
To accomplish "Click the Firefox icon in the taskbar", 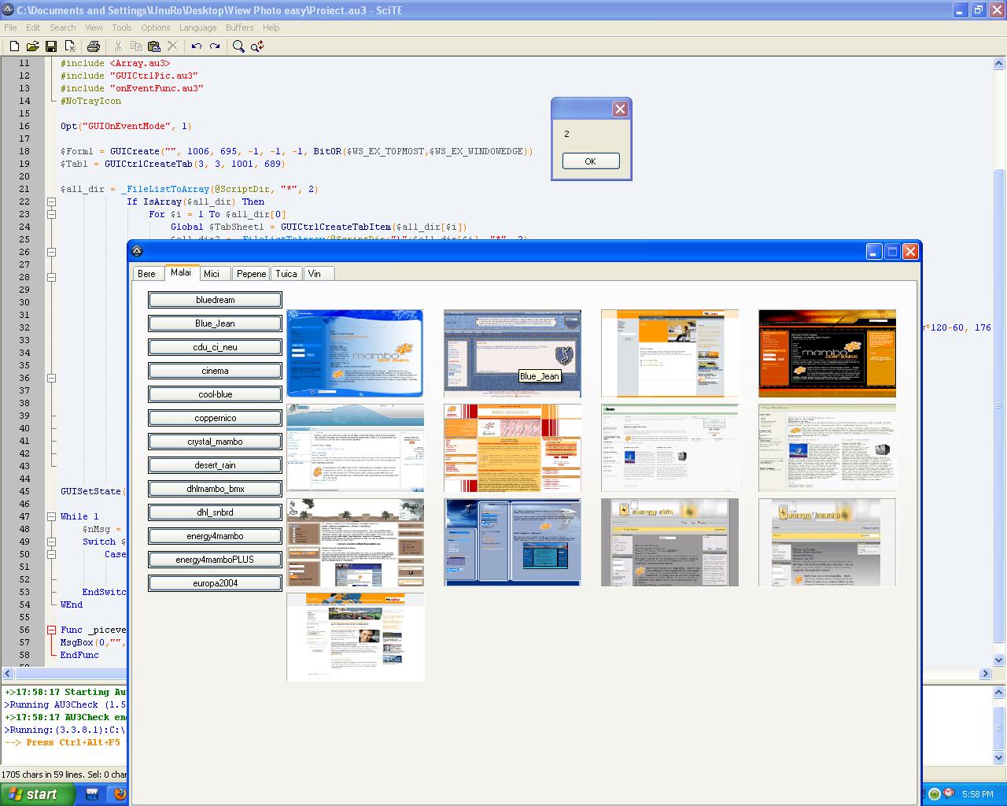I will 120,794.
